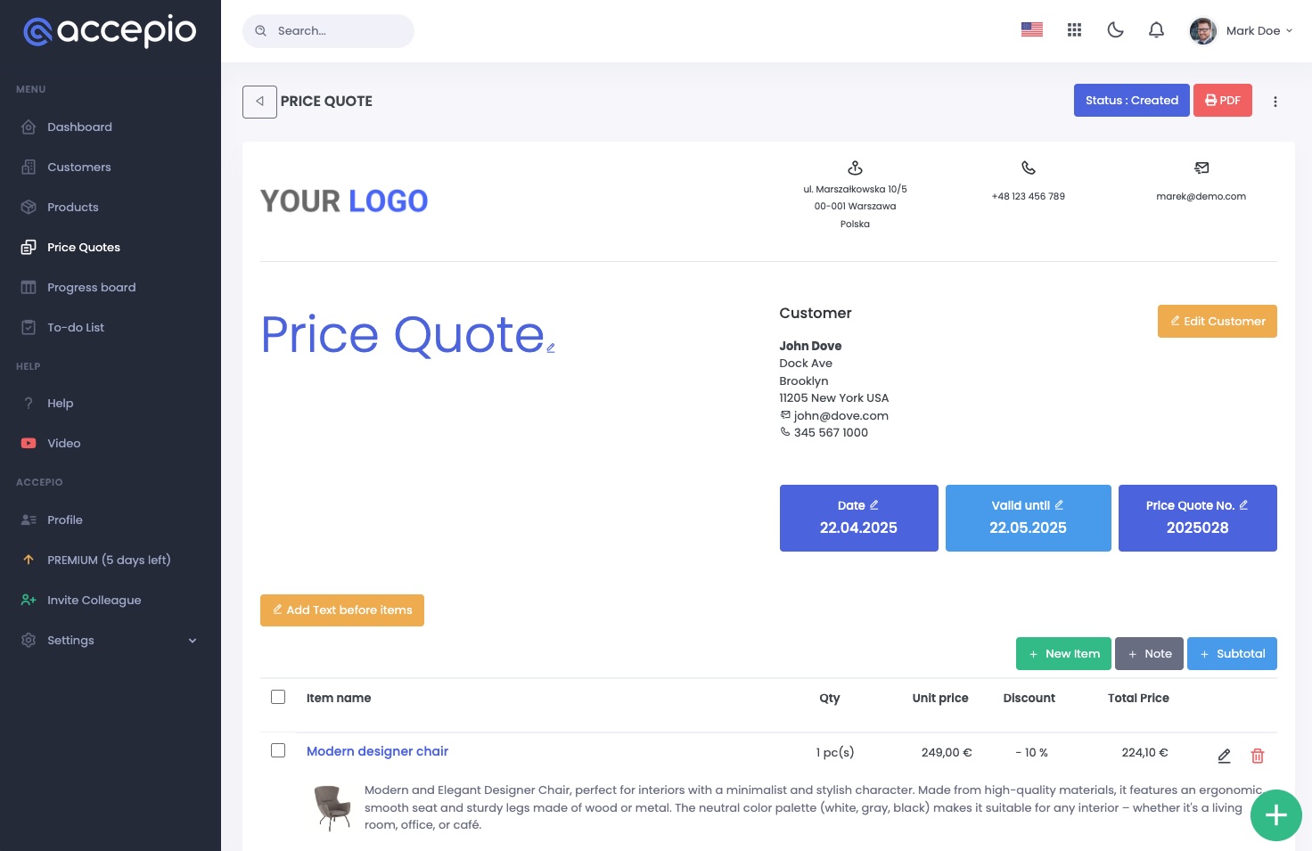Export the quote using the PDF button

click(1222, 101)
